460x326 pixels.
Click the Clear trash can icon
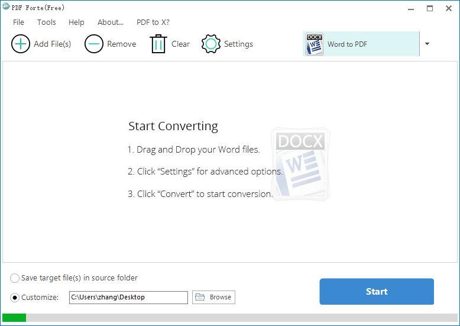[158, 44]
